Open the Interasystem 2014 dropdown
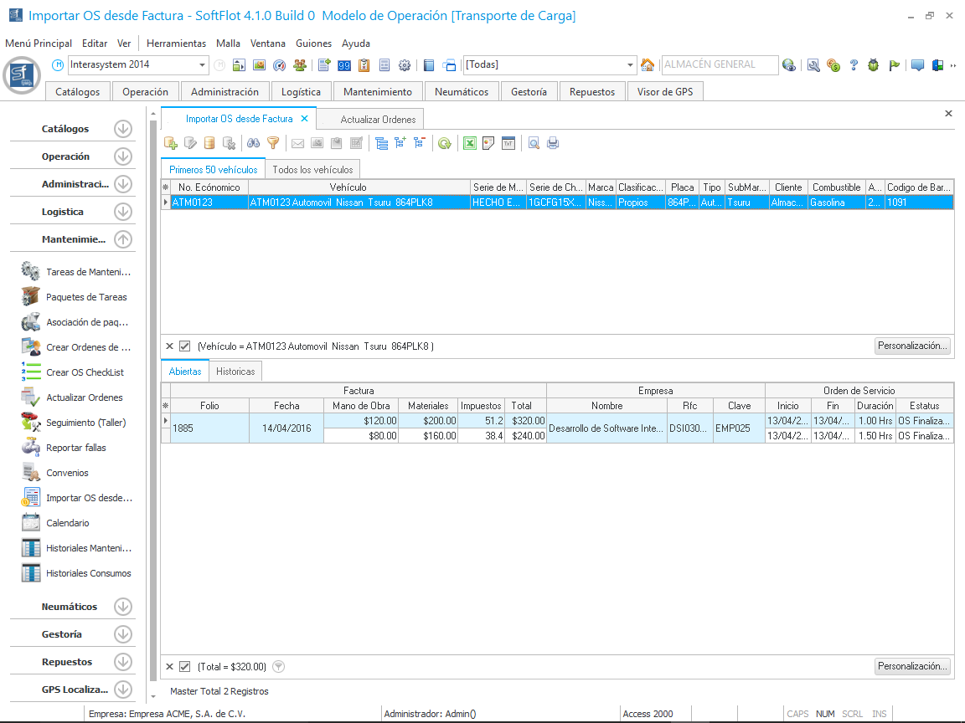This screenshot has height=723, width=965. 203,65
